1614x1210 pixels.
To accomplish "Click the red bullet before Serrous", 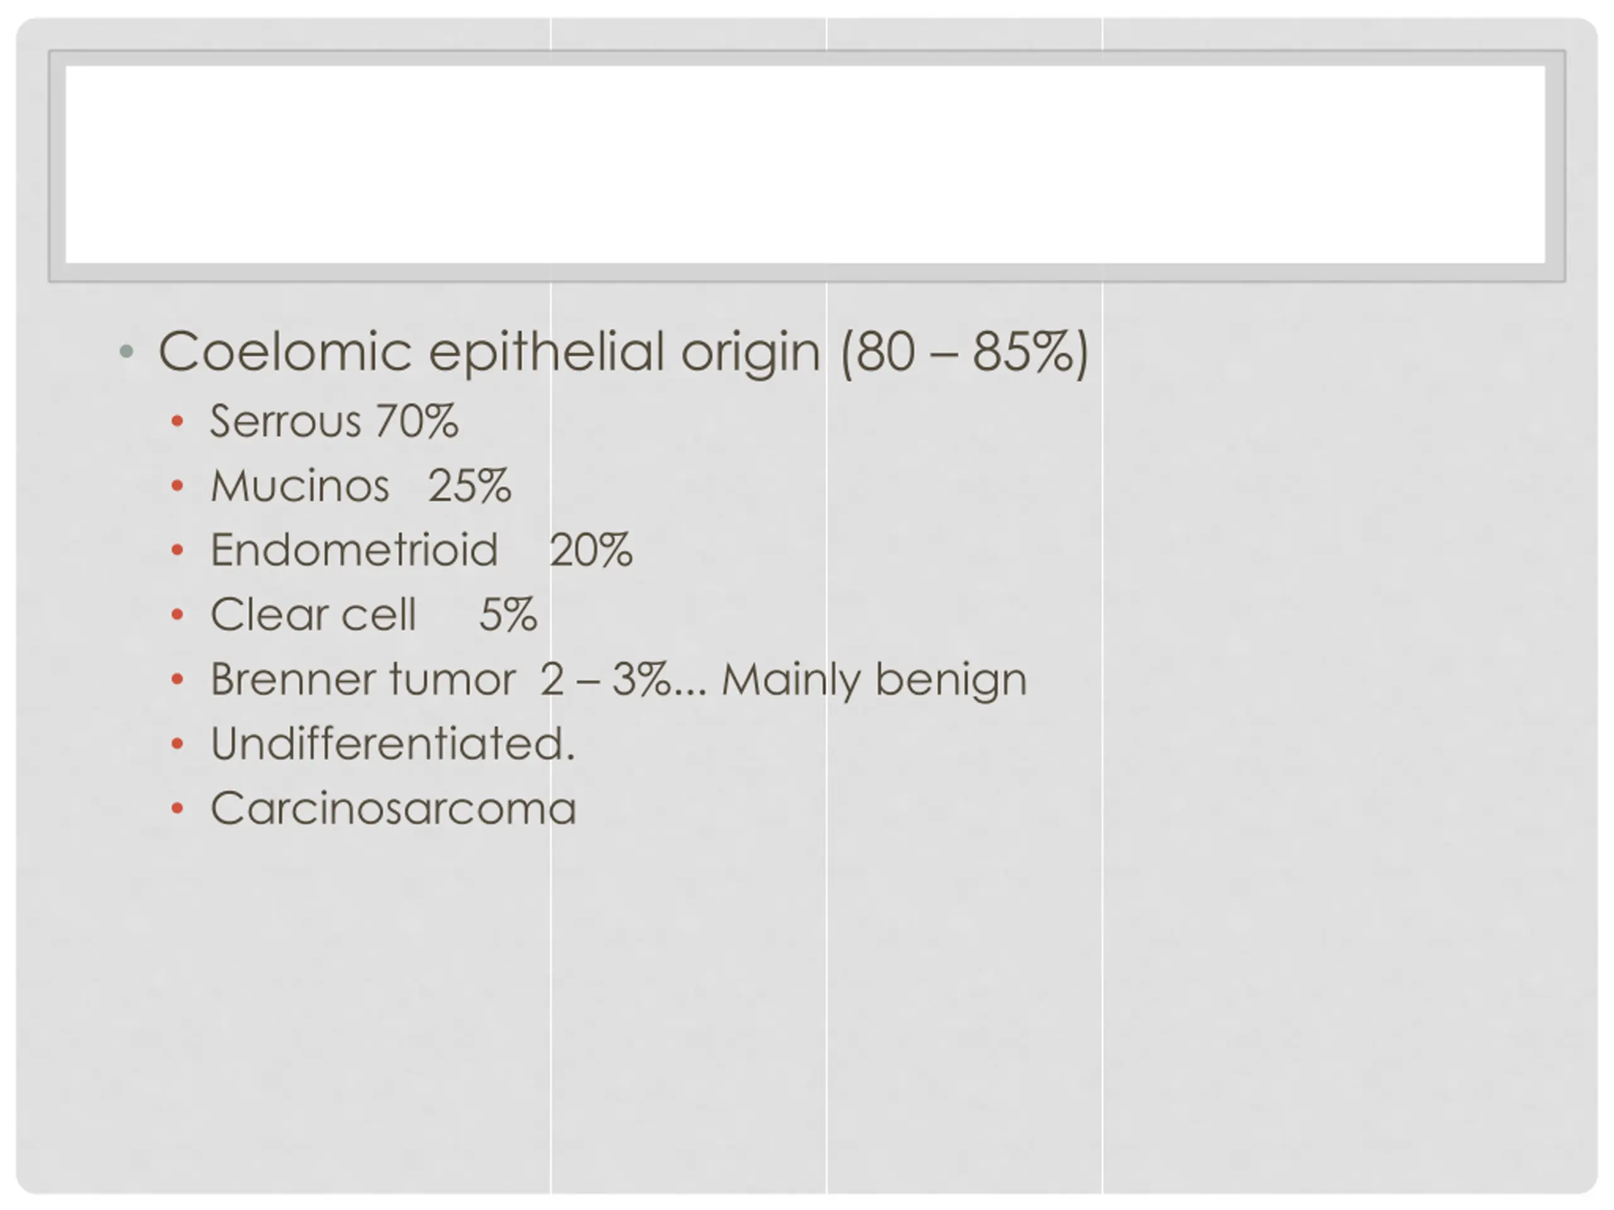I will click(177, 421).
